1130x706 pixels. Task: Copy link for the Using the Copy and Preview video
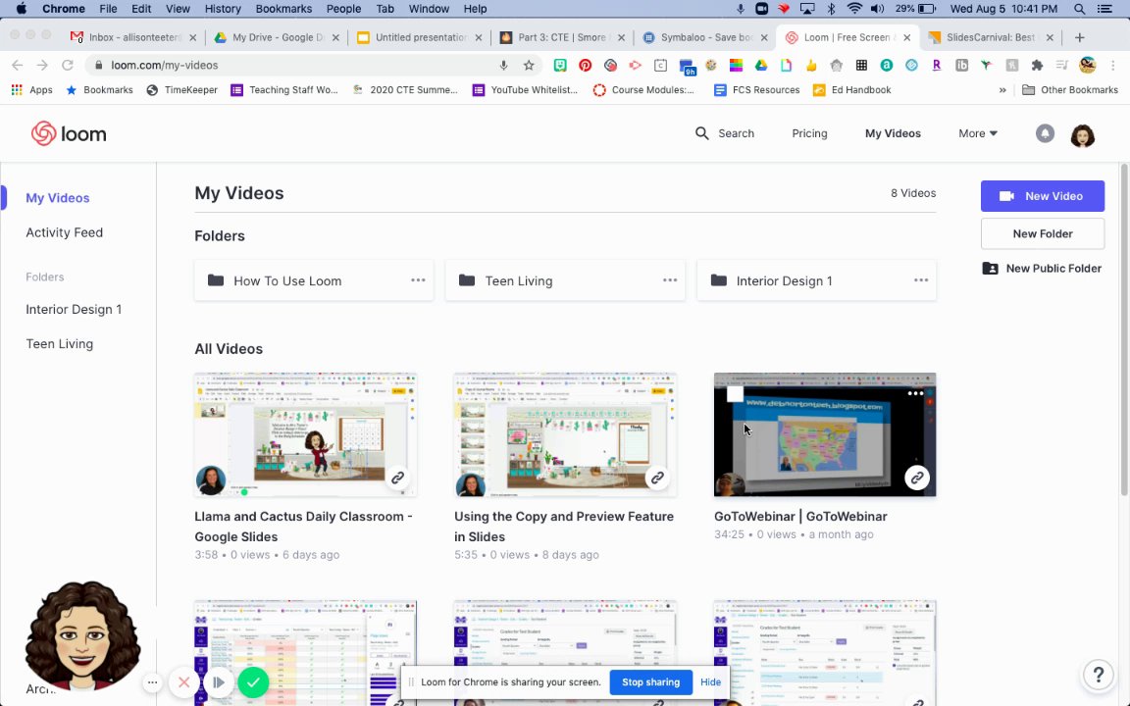click(657, 478)
